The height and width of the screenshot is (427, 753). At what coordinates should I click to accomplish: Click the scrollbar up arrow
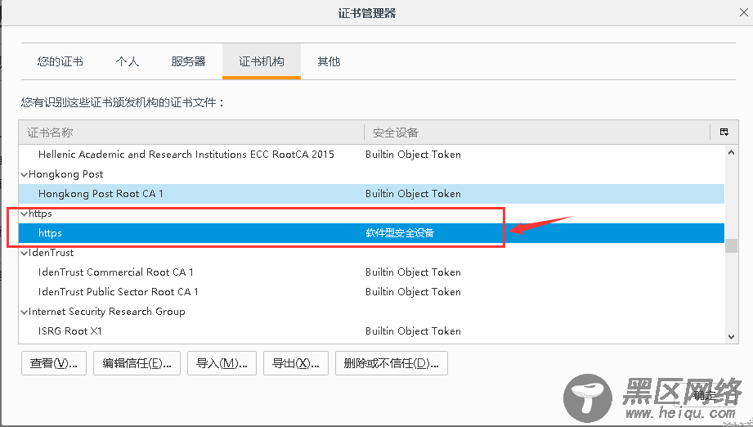732,152
